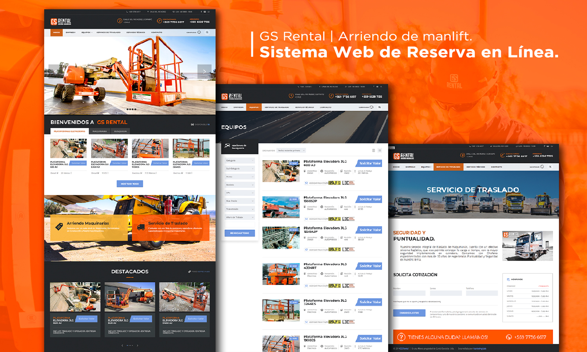Switch to list view on the Equipos page
The image size is (587, 352).
point(380,150)
